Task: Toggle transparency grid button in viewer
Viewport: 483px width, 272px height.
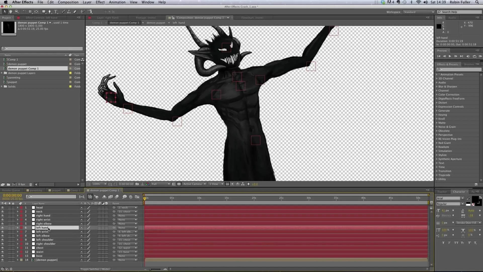Action: click(x=179, y=184)
